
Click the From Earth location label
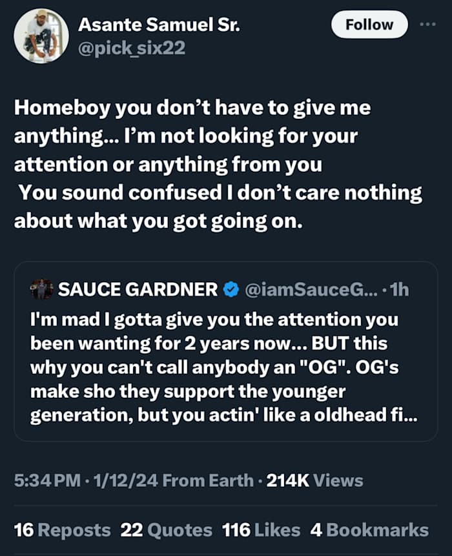(x=209, y=480)
